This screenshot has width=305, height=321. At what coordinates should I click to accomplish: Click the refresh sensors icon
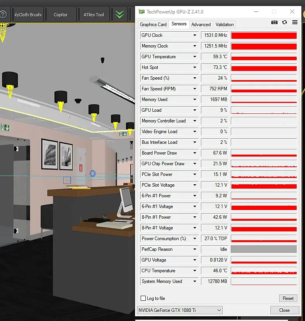[284, 22]
